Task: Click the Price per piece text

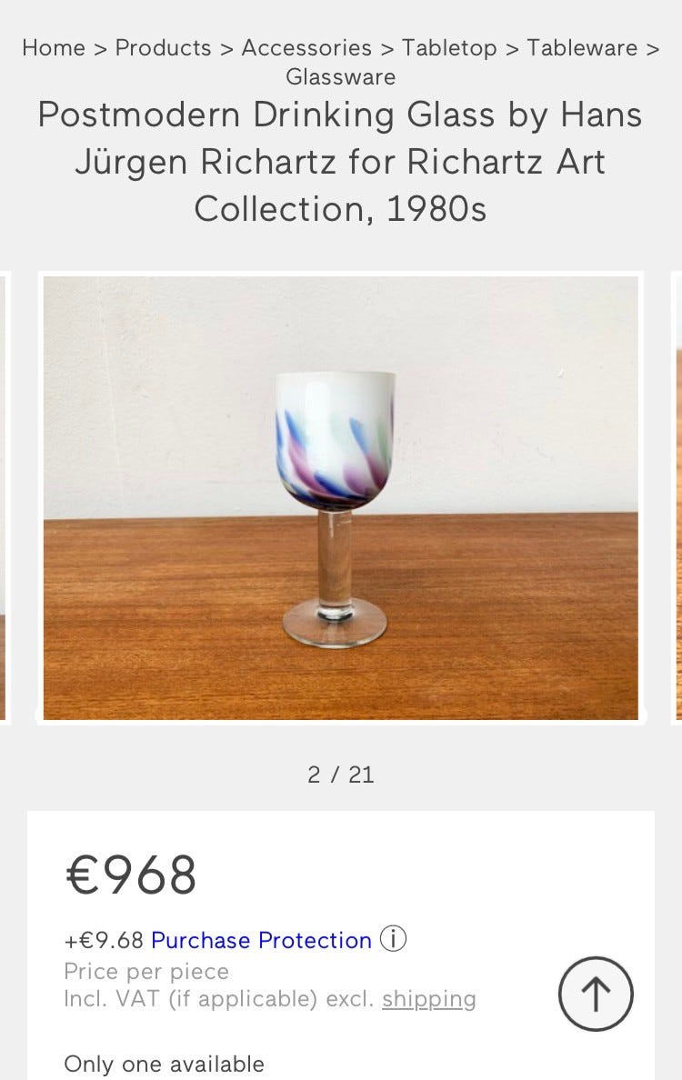Action: 146,971
